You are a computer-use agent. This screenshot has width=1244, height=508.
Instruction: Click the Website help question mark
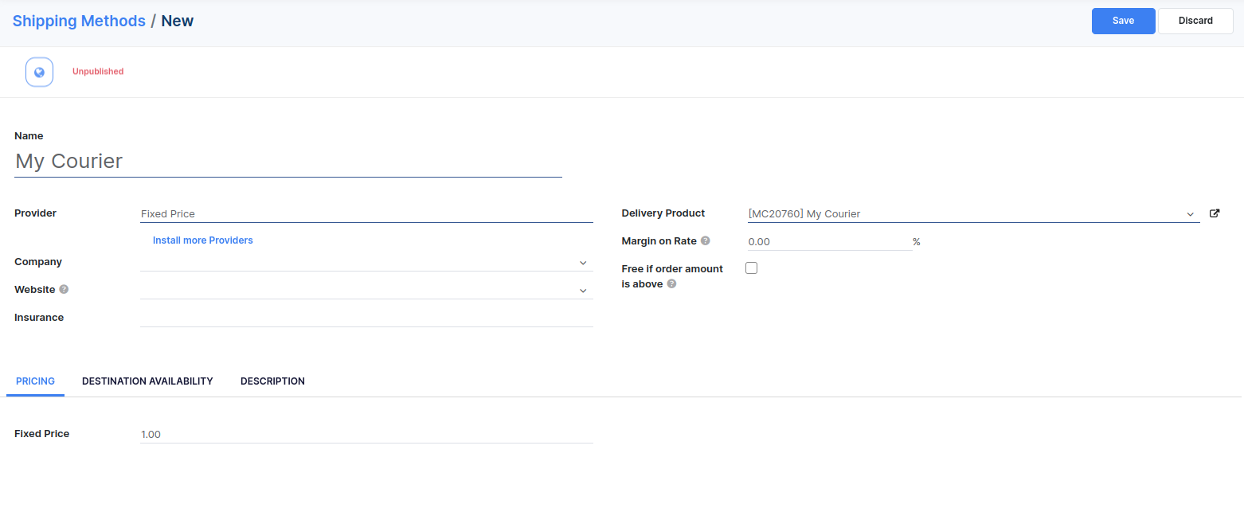(64, 290)
